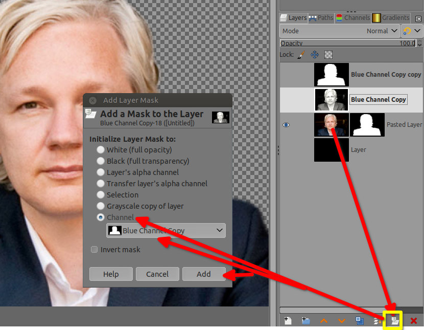Set layer opacity on the Opacity slider
424x330 pixels.
[x=348, y=43]
